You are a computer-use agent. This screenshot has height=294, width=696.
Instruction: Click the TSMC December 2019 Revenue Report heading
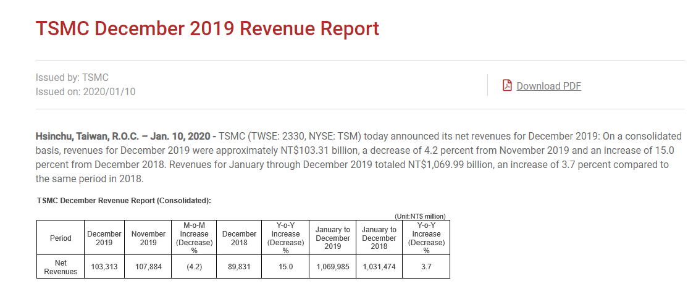(x=208, y=28)
